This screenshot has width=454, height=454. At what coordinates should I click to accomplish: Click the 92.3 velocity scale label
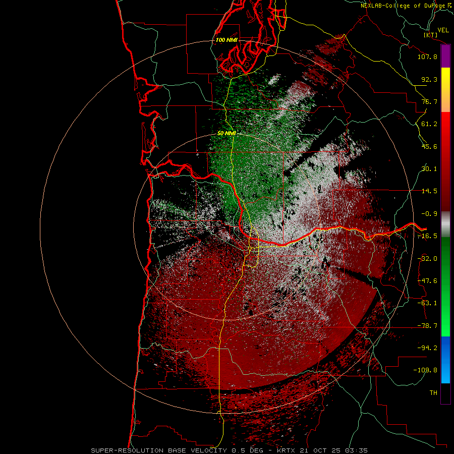click(429, 79)
